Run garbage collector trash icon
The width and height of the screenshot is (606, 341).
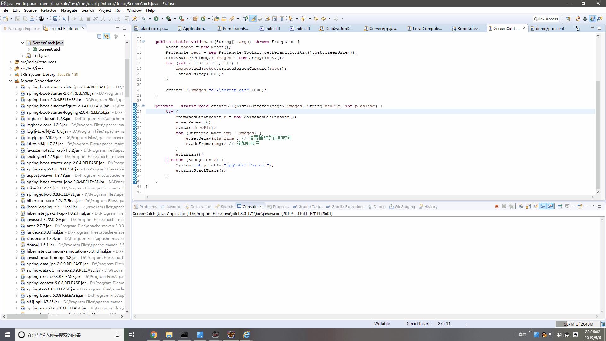[603, 324]
